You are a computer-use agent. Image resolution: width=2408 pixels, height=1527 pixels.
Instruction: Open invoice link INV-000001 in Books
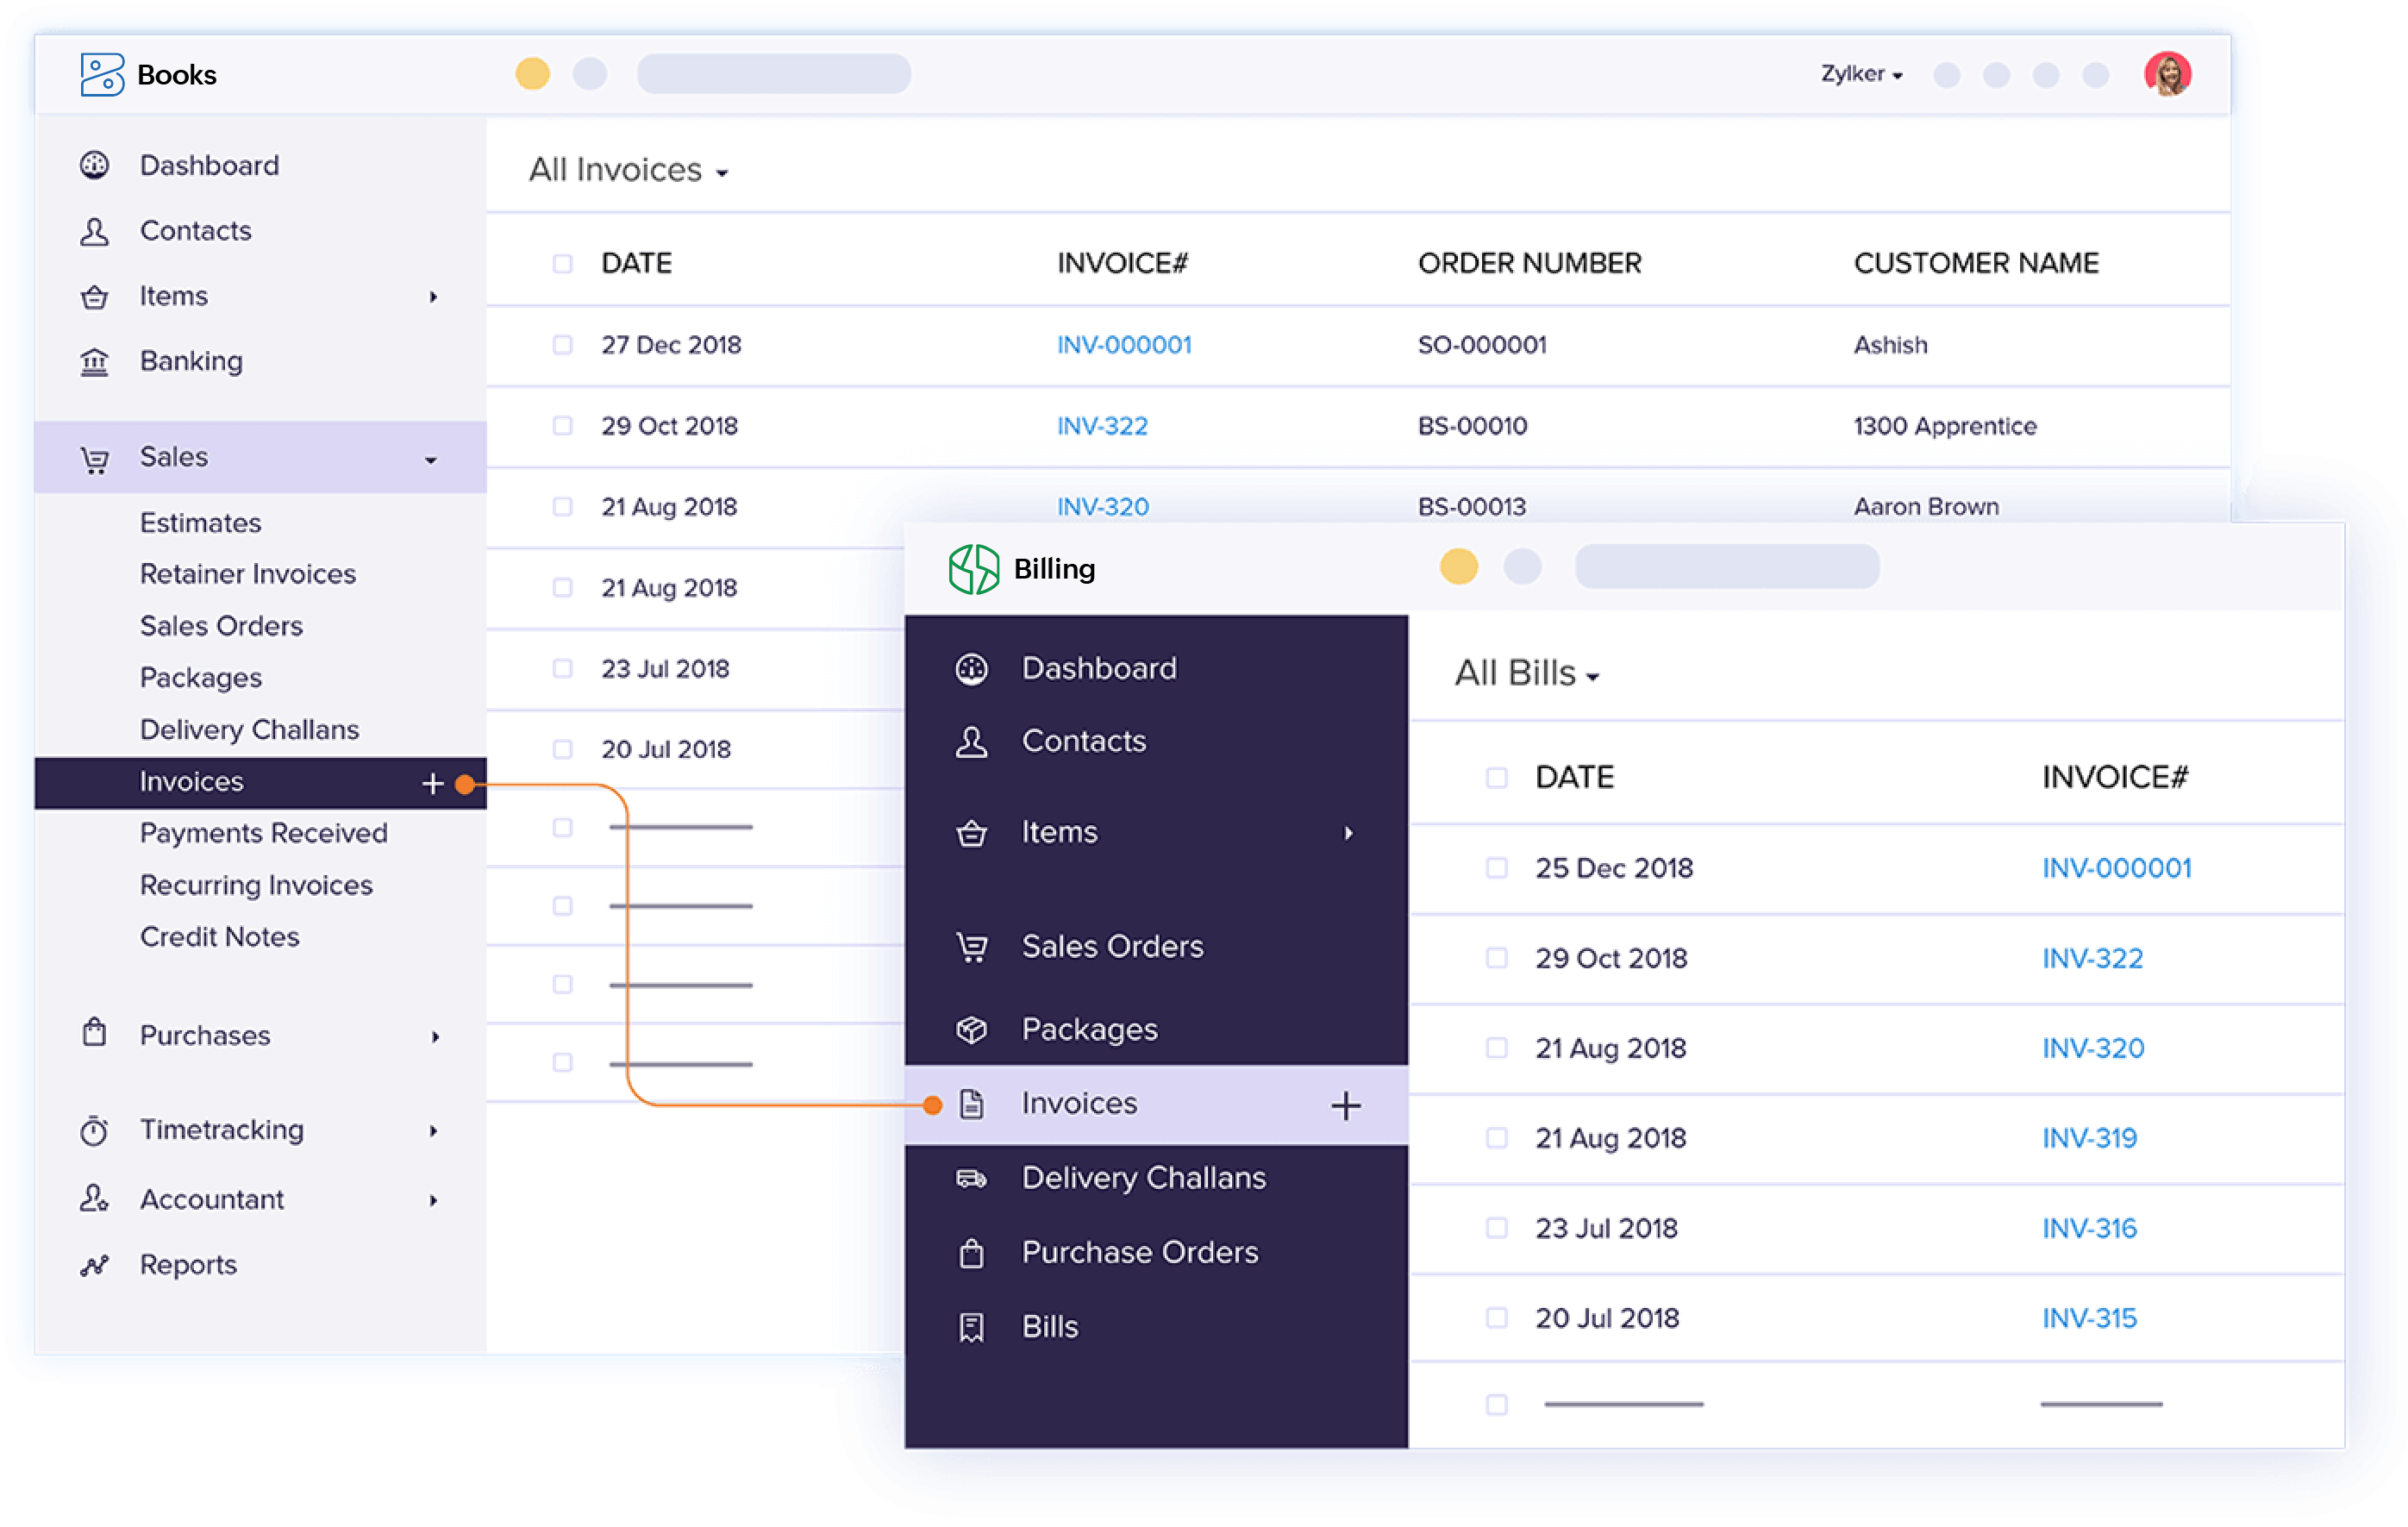tap(1124, 345)
